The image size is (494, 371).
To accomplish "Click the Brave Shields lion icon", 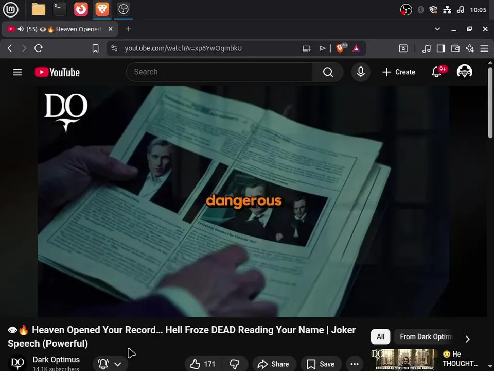I will coord(340,48).
